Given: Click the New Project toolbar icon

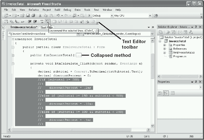Looking at the screenshot, I should [6, 16].
